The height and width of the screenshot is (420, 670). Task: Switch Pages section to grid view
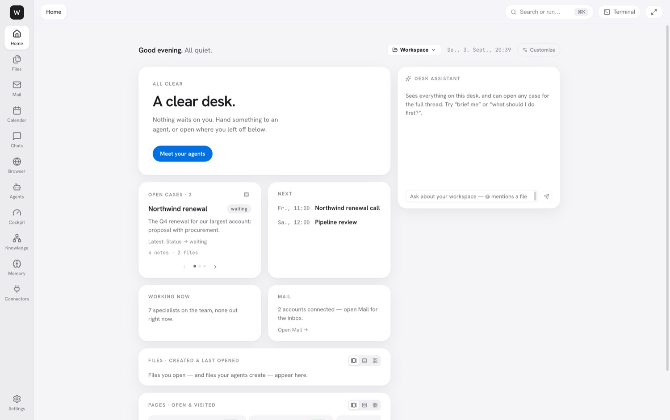click(x=375, y=405)
